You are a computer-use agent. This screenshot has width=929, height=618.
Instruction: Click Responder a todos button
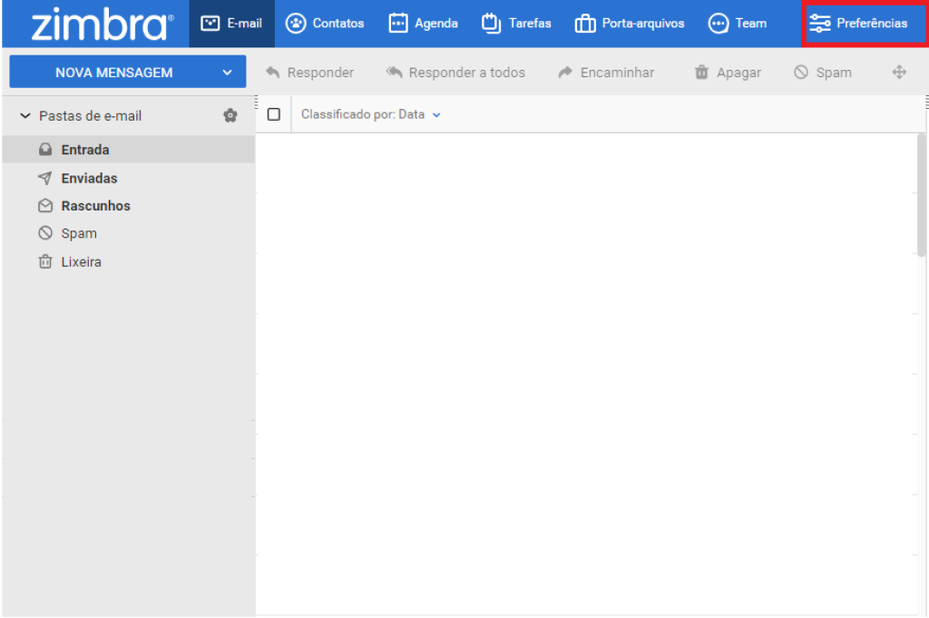(x=455, y=73)
